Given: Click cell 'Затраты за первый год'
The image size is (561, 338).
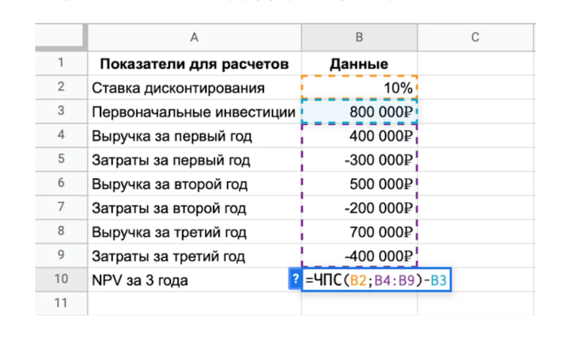Looking at the screenshot, I should [x=195, y=159].
